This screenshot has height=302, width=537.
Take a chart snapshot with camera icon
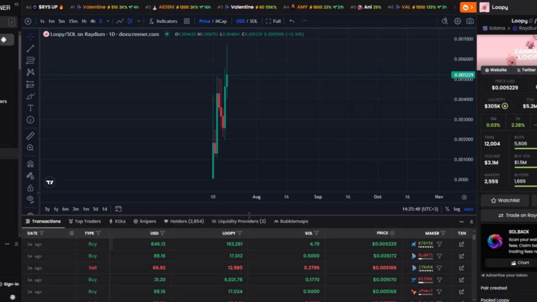pyautogui.click(x=470, y=21)
